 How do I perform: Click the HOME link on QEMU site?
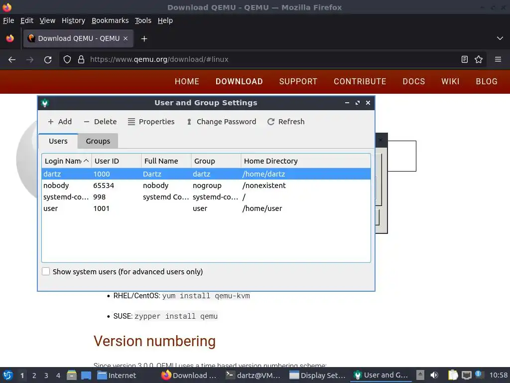187,81
